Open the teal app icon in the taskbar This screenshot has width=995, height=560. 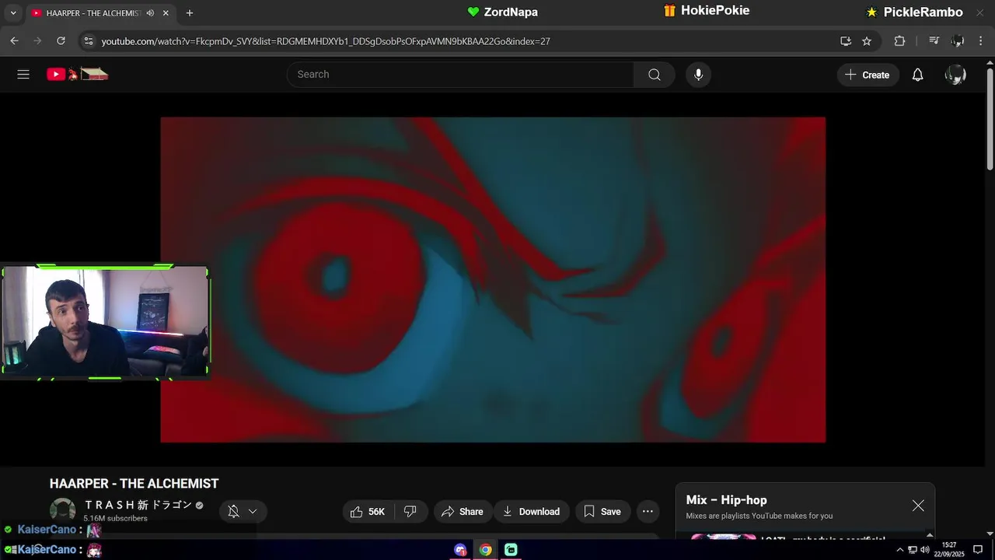click(511, 550)
